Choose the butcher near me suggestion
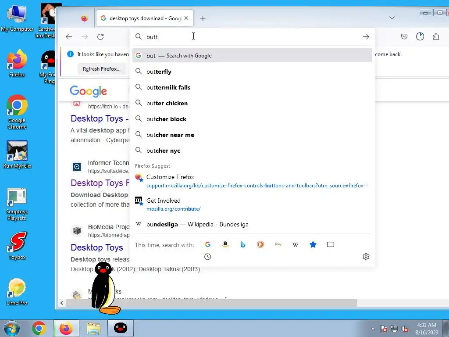The width and height of the screenshot is (449, 337). tap(252, 135)
